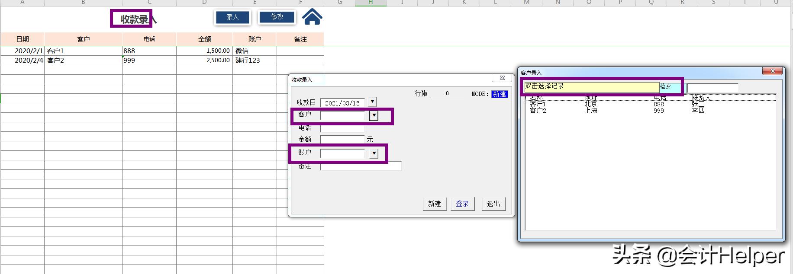793x274 pixels.
Task: Click the 退出 button
Action: [493, 204]
